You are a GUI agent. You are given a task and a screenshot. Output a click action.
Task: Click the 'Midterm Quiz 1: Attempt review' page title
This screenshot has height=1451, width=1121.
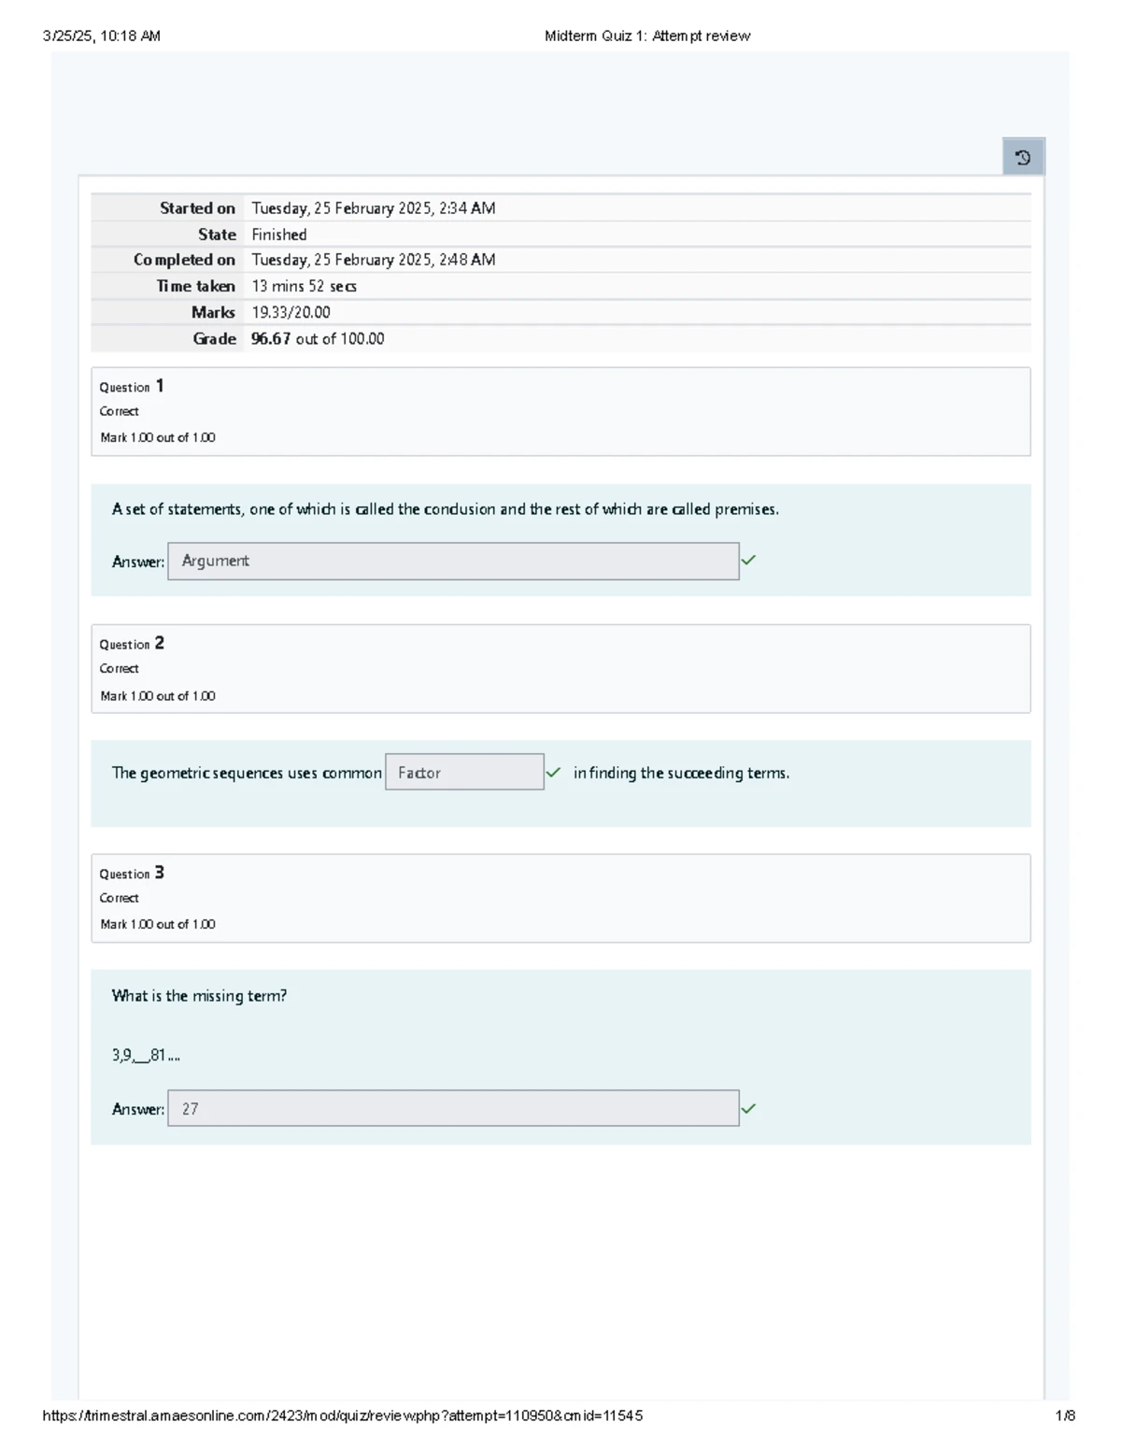click(x=647, y=36)
